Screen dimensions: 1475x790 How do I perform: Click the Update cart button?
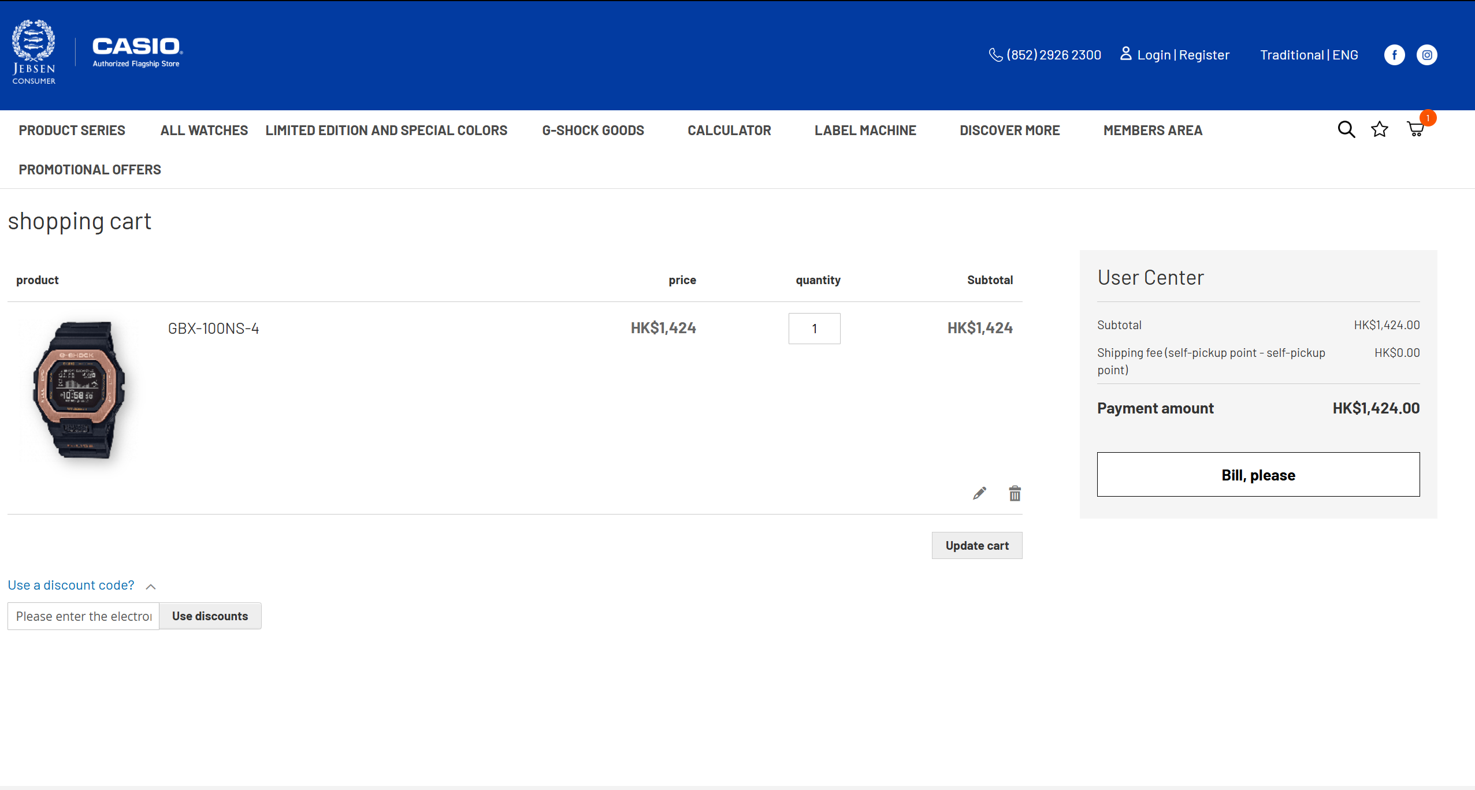[x=976, y=545]
